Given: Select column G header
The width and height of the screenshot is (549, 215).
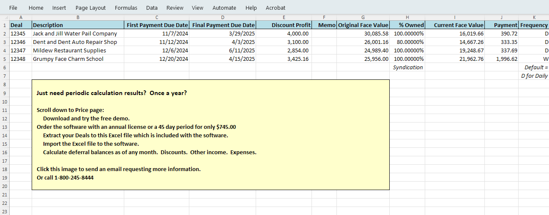Looking at the screenshot, I should [363, 17].
